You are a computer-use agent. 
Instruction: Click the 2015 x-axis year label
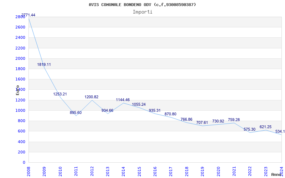(x=139, y=171)
